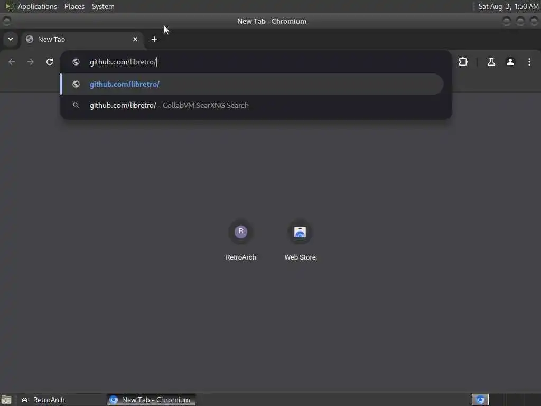Click the date and time clock
The image size is (541, 406).
(x=508, y=6)
